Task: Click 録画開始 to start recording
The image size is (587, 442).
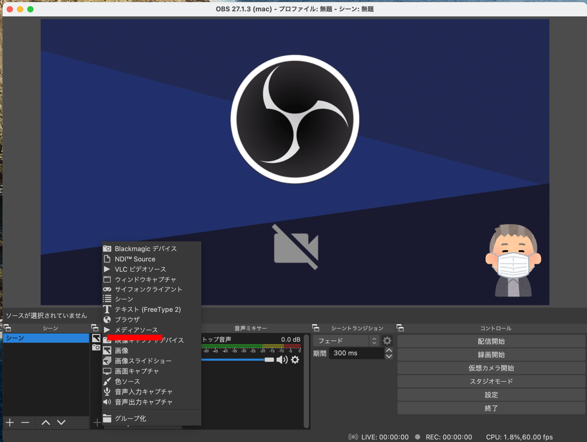Action: coord(491,355)
